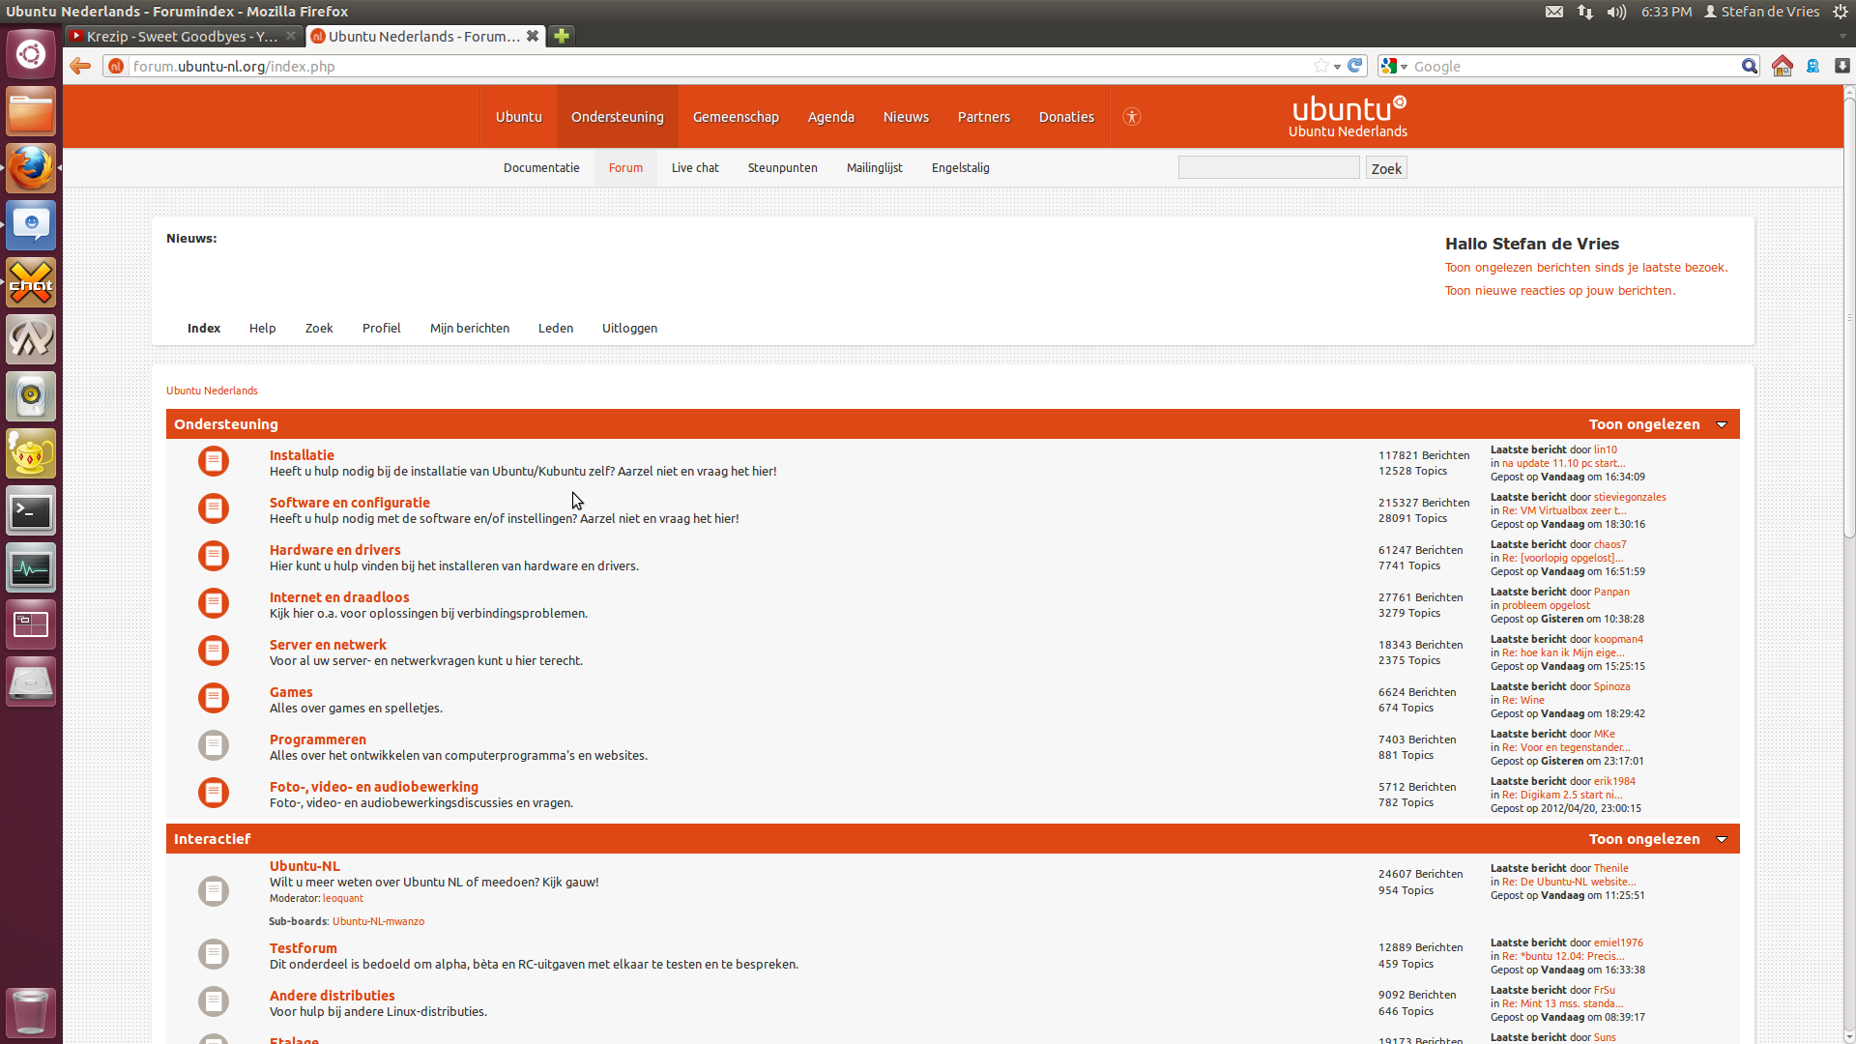Image resolution: width=1856 pixels, height=1044 pixels.
Task: Click the Ubuntu Nederlands logo
Action: [1348, 116]
